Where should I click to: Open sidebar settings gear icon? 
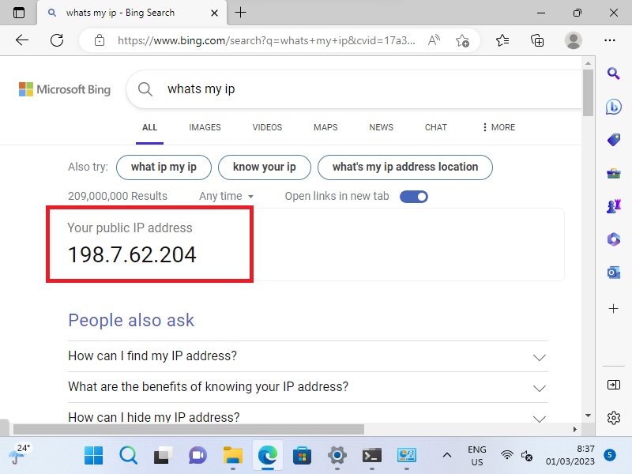(x=614, y=418)
